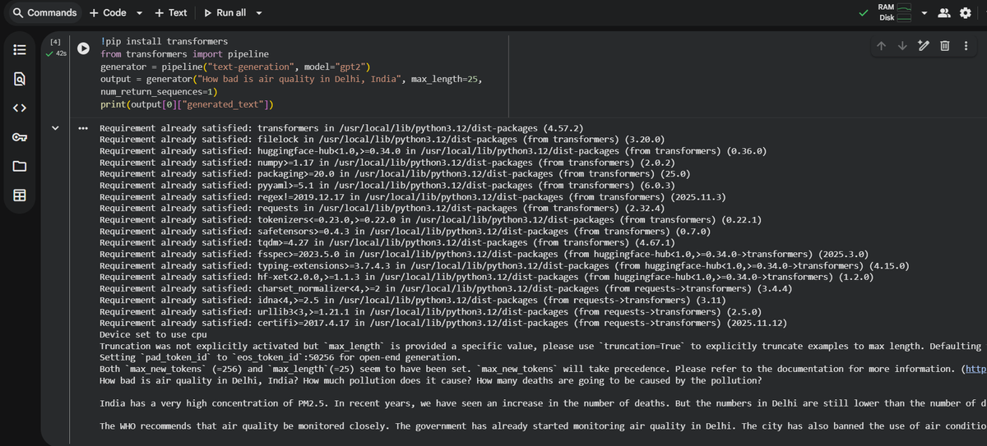Click the 'Device set to use cpu' output line
The width and height of the screenshot is (987, 446).
tap(154, 335)
